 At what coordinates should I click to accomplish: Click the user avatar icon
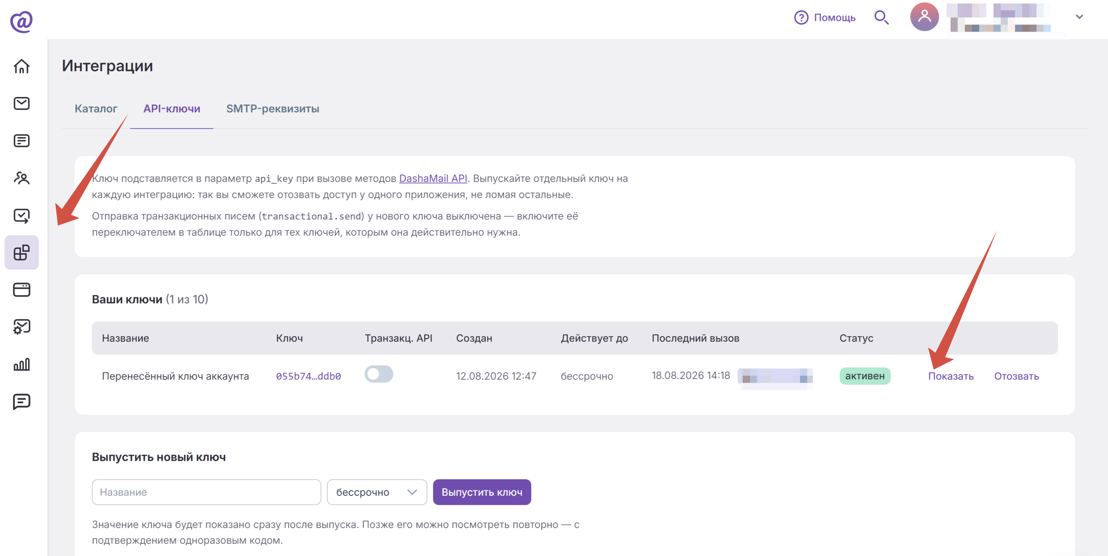pyautogui.click(x=924, y=17)
